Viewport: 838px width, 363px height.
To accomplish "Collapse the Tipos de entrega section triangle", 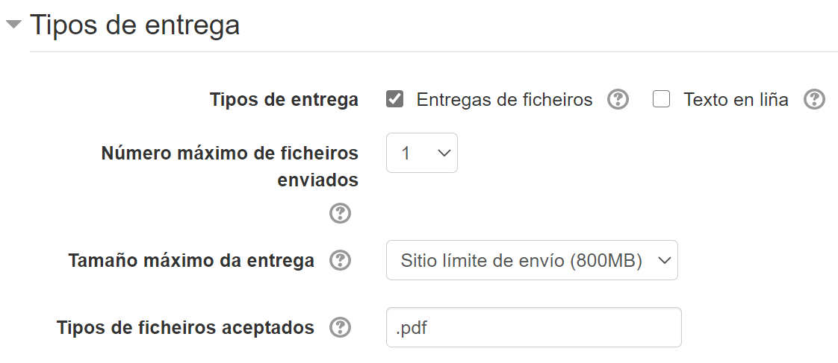I will (x=13, y=25).
